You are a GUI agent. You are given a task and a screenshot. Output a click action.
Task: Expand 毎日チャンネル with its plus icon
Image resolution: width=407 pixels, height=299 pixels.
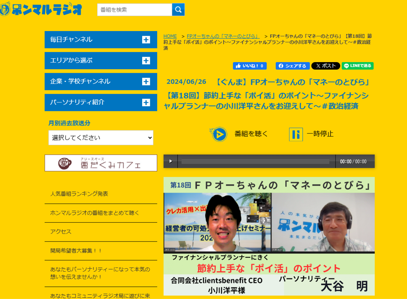146,39
